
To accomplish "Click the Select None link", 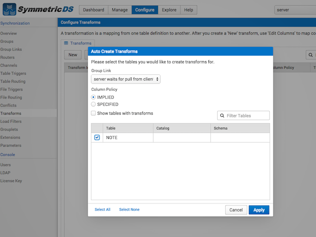I will coord(129,209).
